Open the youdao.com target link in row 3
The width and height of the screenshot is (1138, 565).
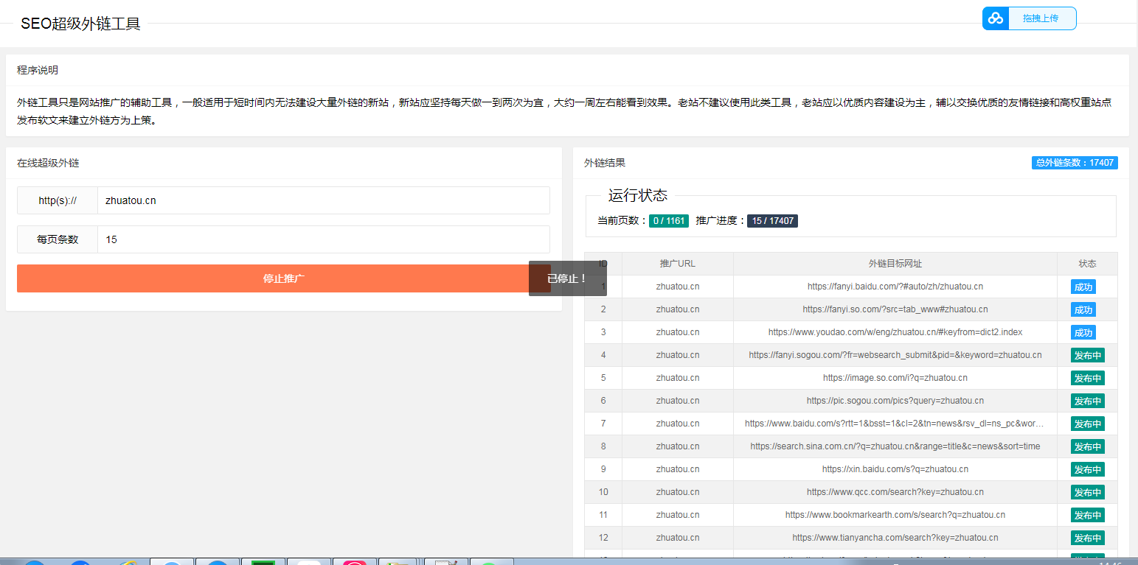point(895,332)
